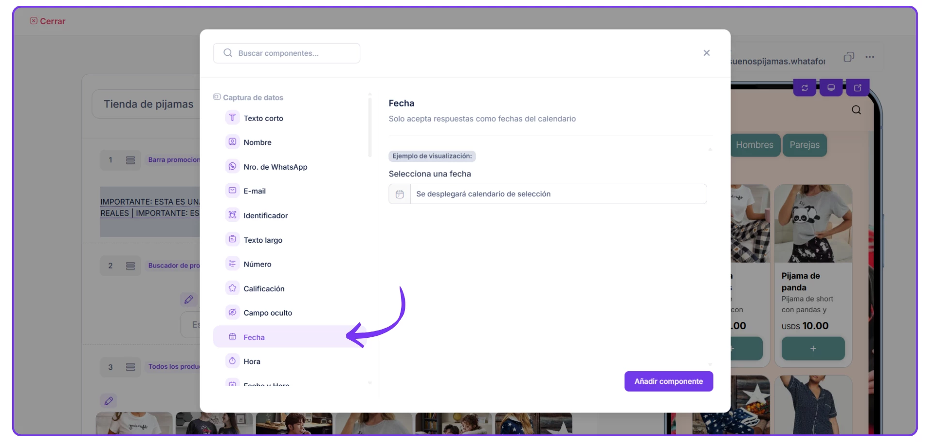
Task: Select the Nombre component icon
Action: click(232, 142)
